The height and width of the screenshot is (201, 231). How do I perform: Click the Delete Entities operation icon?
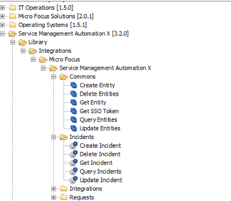[x=74, y=94]
